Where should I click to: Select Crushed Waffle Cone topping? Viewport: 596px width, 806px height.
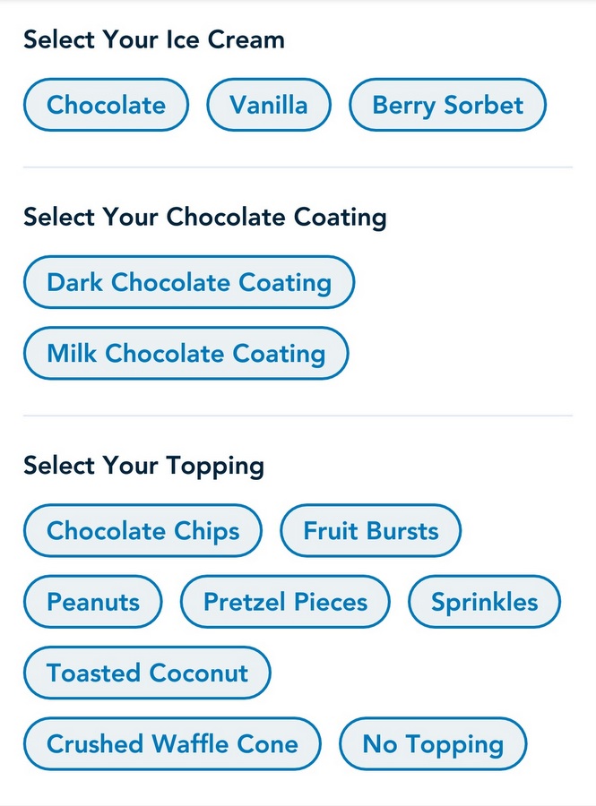coord(171,743)
